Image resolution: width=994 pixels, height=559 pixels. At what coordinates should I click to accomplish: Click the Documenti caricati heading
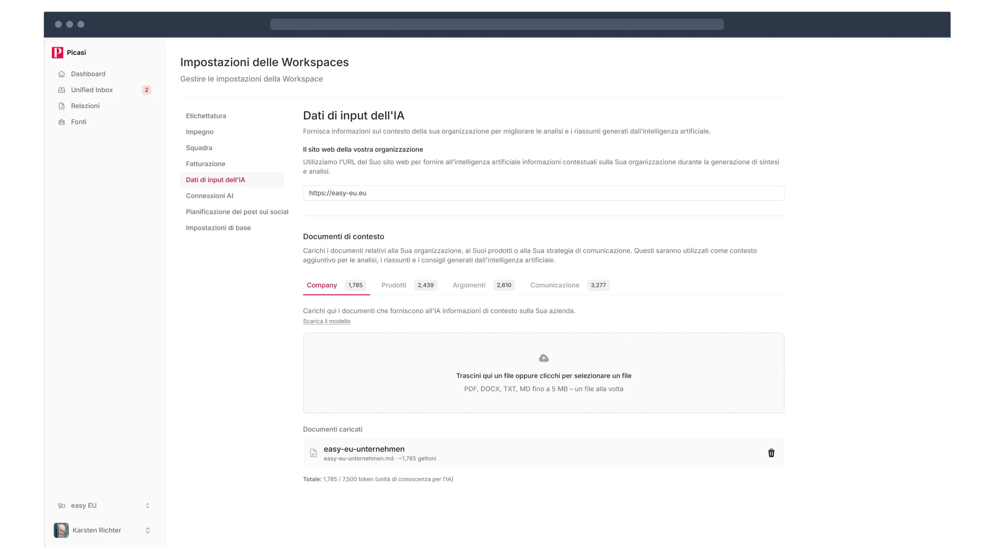pos(332,430)
